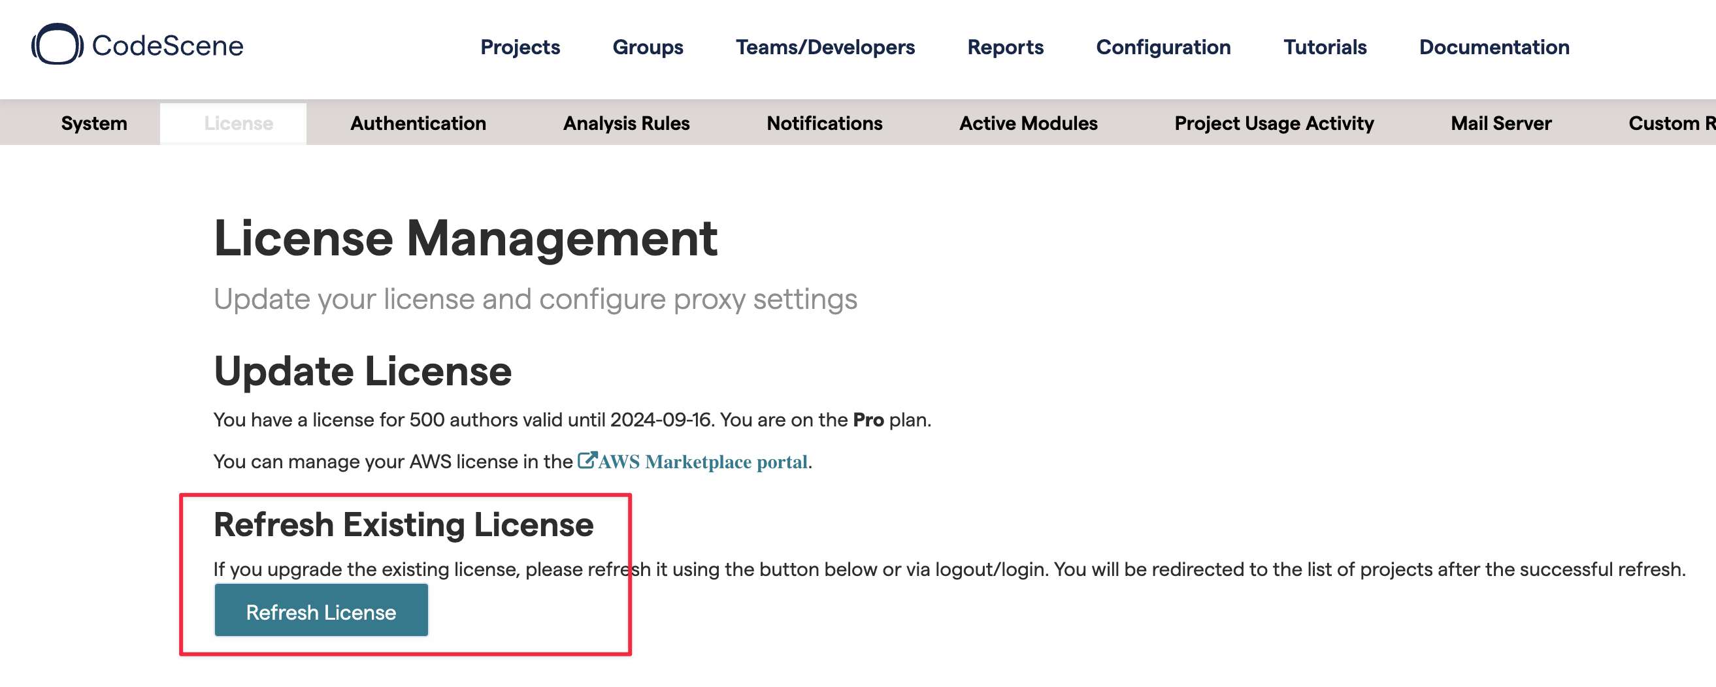The height and width of the screenshot is (687, 1716).
Task: Switch to the Authentication tab
Action: [x=418, y=124]
